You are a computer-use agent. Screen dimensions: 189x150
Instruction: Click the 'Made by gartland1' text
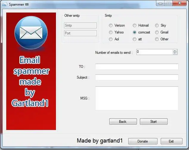click(100, 140)
